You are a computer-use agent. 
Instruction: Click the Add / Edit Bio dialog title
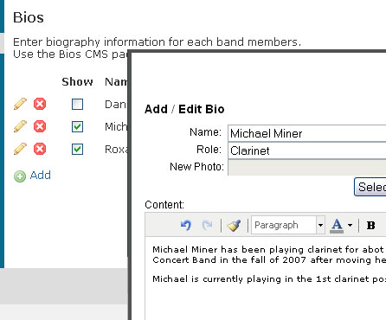(x=184, y=109)
